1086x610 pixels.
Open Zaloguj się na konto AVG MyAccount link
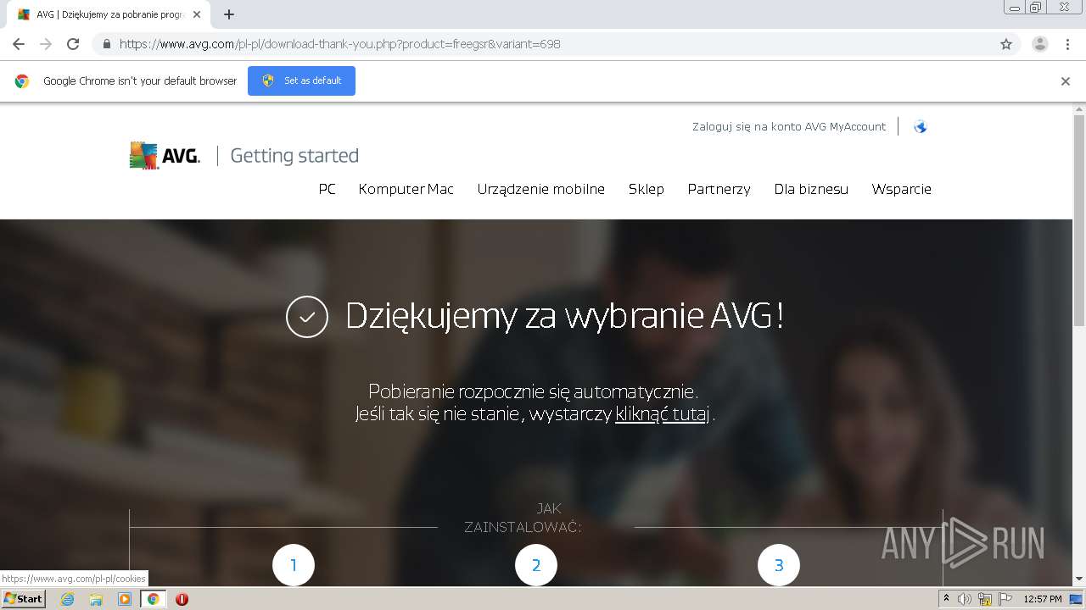point(789,126)
